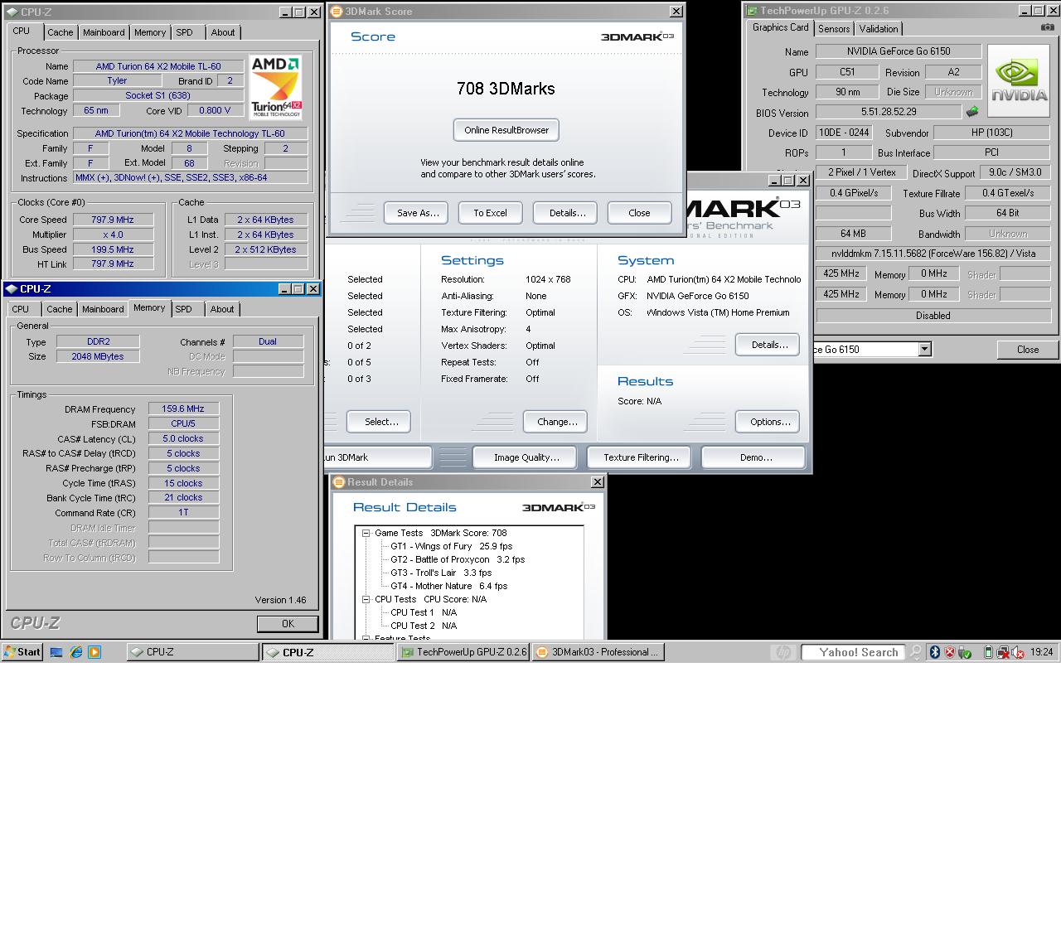This screenshot has width=1061, height=938.
Task: Open the SPD tab in top CPU-Z
Action: (x=184, y=32)
